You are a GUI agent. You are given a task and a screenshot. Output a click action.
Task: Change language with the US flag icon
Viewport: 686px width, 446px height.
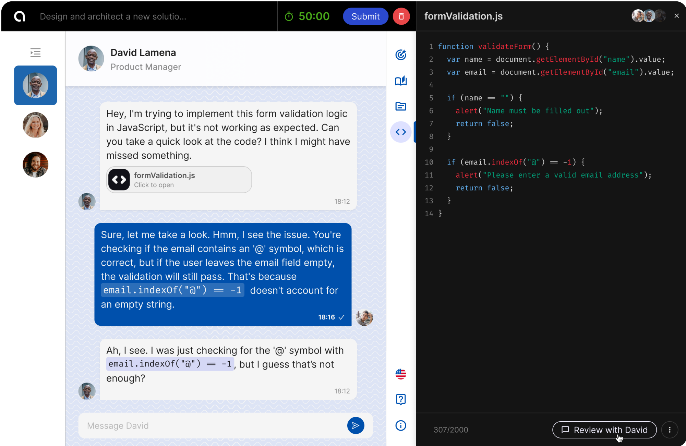pos(401,374)
